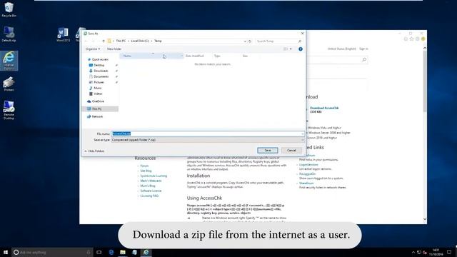Open File Explorer from the taskbar

click(x=123, y=252)
